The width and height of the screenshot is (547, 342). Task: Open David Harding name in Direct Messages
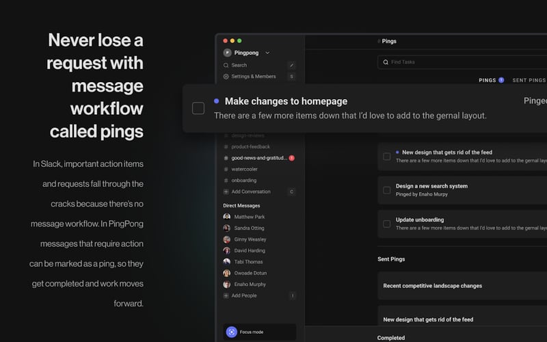250,250
